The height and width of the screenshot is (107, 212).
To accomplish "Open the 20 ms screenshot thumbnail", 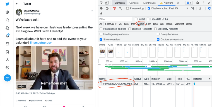I will [102, 52].
